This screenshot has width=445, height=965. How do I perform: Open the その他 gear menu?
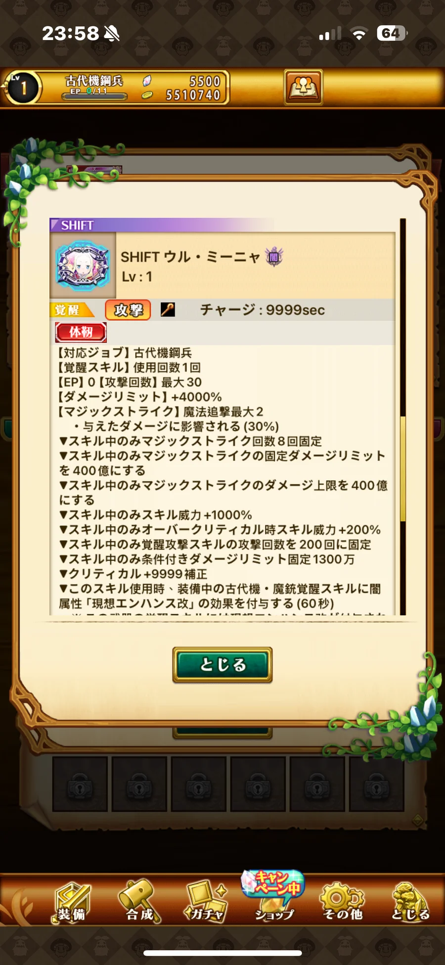pyautogui.click(x=342, y=902)
